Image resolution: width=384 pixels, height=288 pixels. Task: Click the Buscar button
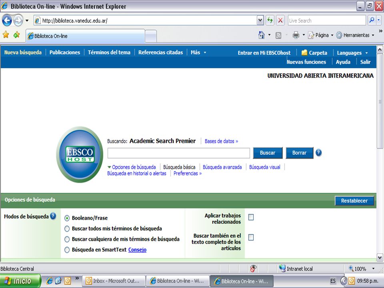[x=268, y=153]
